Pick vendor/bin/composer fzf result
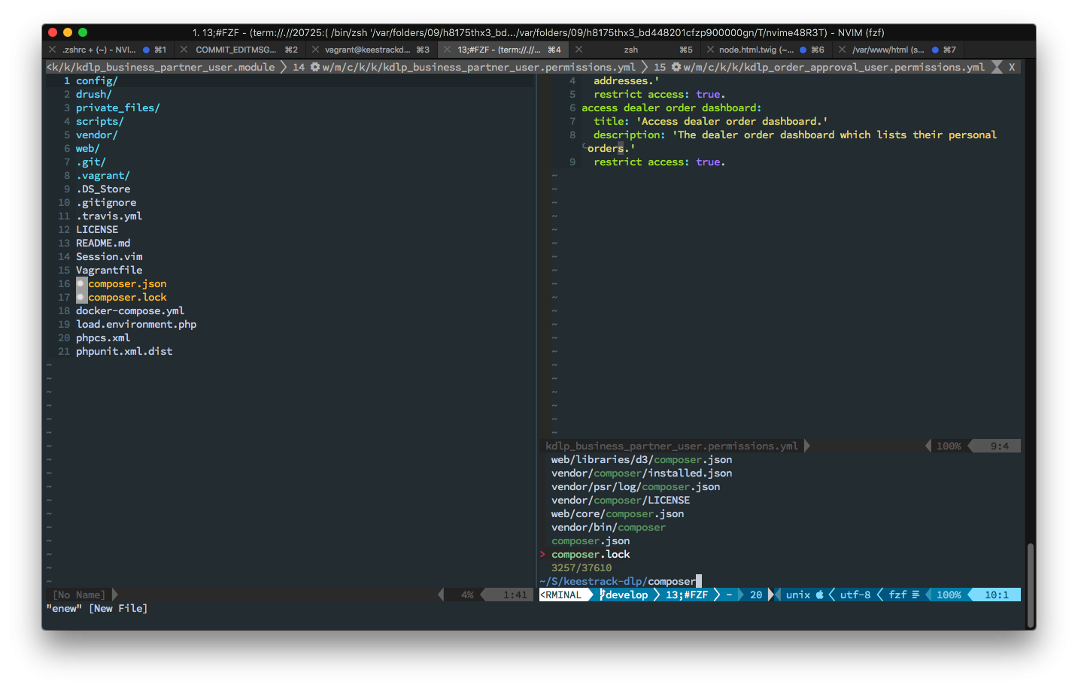This screenshot has width=1078, height=690. click(x=609, y=527)
